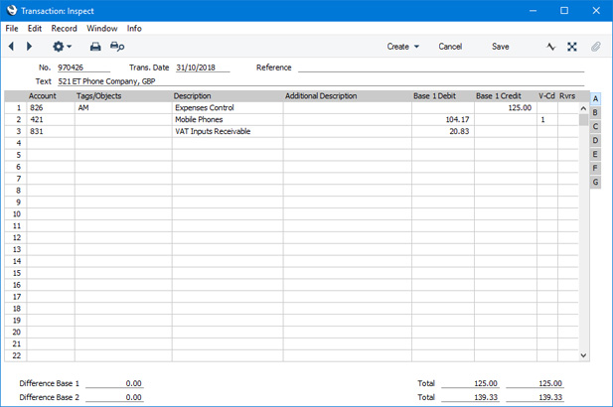Screen dimensions: 613x407
Task: Click VAT Inputs Receivable description cell
Action: [x=228, y=131]
